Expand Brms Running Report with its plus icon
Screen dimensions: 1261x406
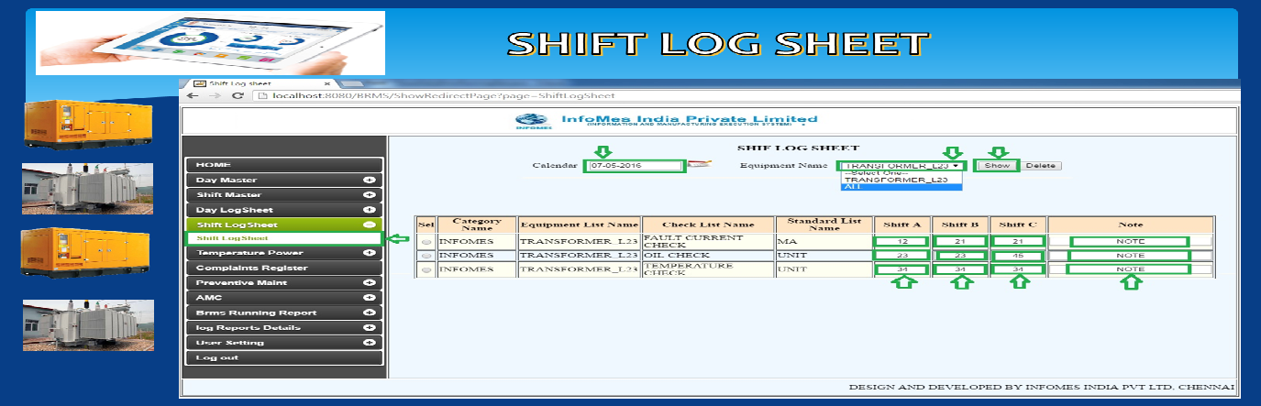coord(369,313)
